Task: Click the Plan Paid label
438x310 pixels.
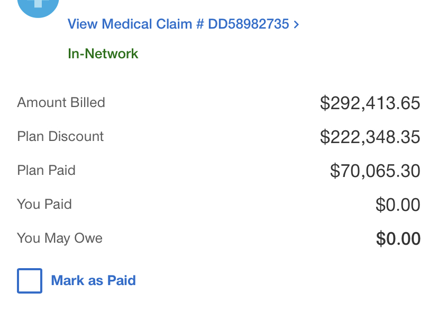Action: click(x=47, y=170)
